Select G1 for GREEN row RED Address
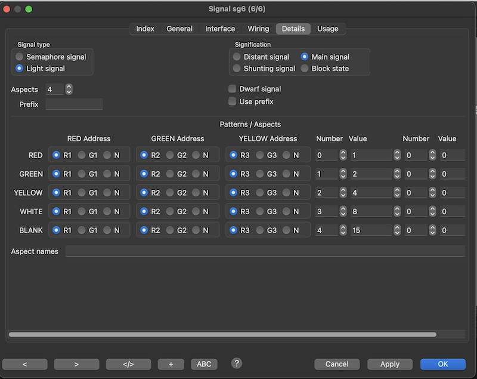Image resolution: width=477 pixels, height=379 pixels. click(82, 174)
